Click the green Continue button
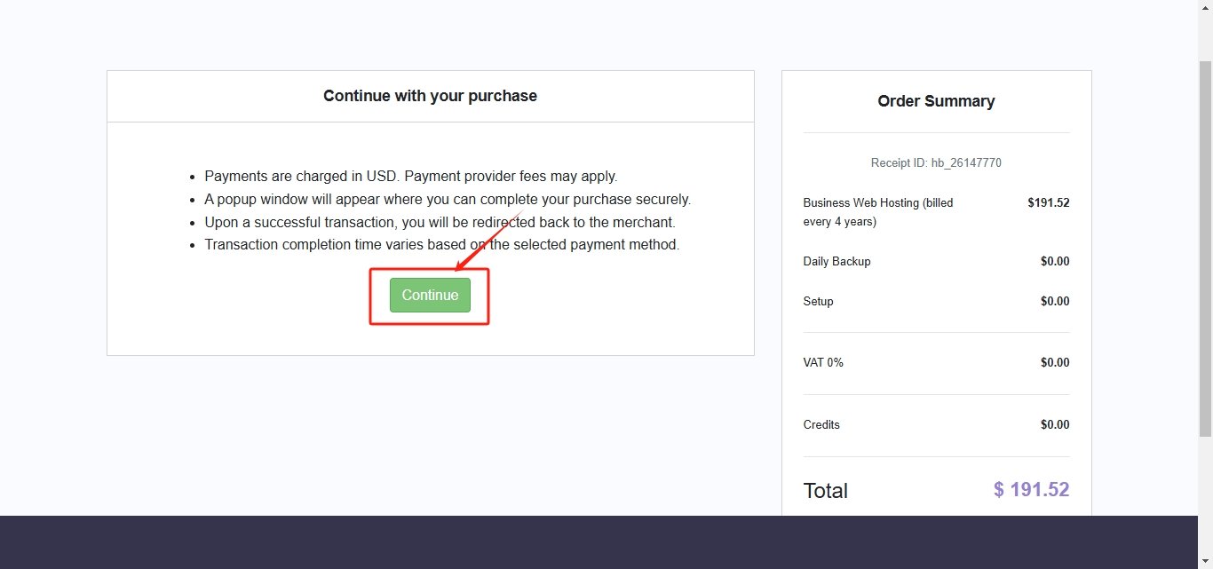This screenshot has width=1213, height=569. click(430, 295)
